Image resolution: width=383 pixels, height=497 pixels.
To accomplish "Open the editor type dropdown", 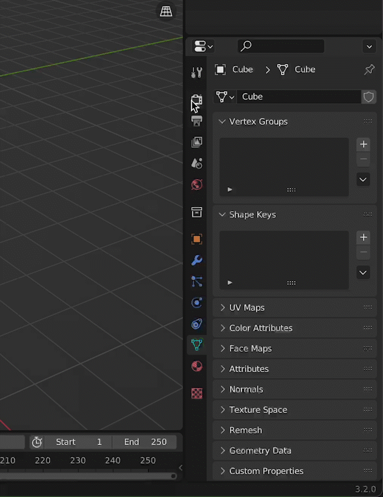I will pyautogui.click(x=203, y=46).
